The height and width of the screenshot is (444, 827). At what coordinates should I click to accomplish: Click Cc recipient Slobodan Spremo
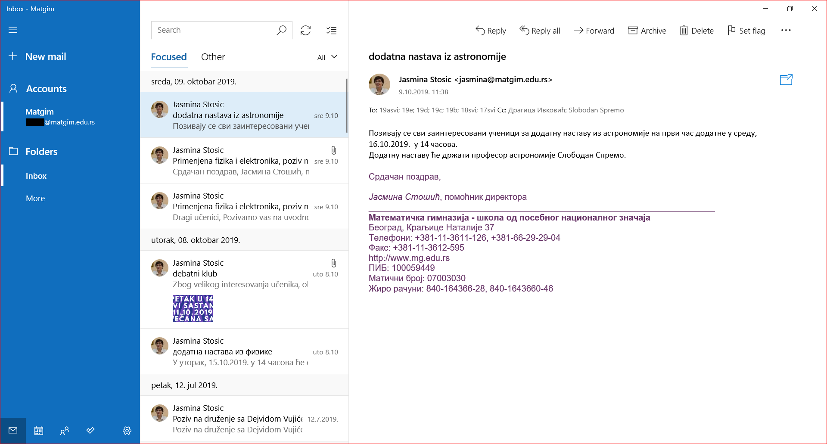tap(596, 110)
